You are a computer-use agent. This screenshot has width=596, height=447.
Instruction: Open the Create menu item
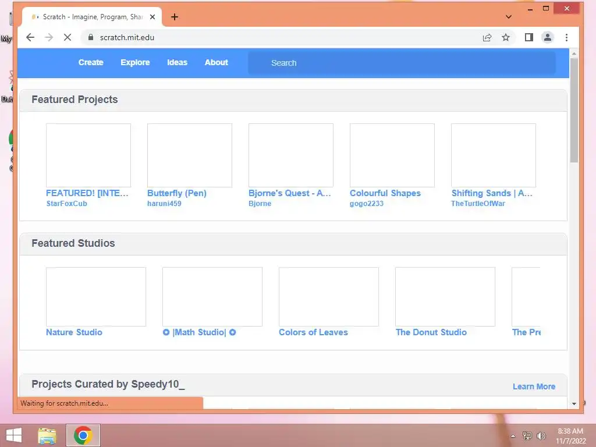pyautogui.click(x=91, y=62)
